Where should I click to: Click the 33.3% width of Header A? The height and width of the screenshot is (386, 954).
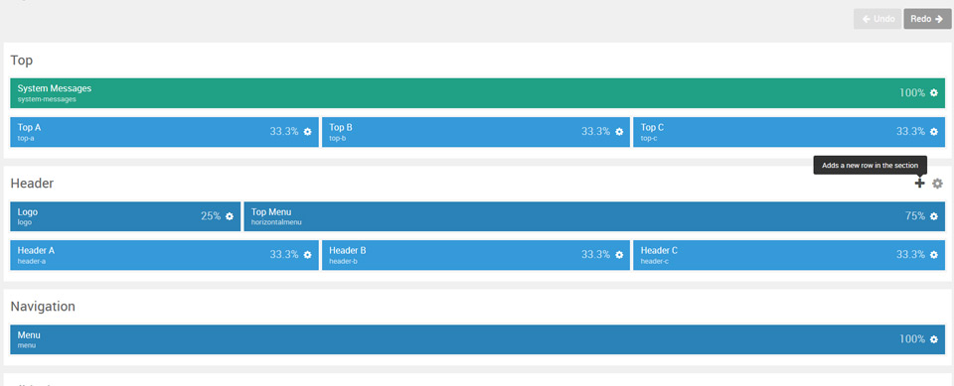pyautogui.click(x=284, y=255)
